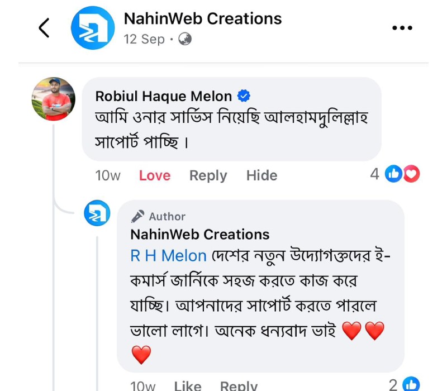
Task: Hide Robiul Haque Melon's comment
Action: pyautogui.click(x=261, y=175)
